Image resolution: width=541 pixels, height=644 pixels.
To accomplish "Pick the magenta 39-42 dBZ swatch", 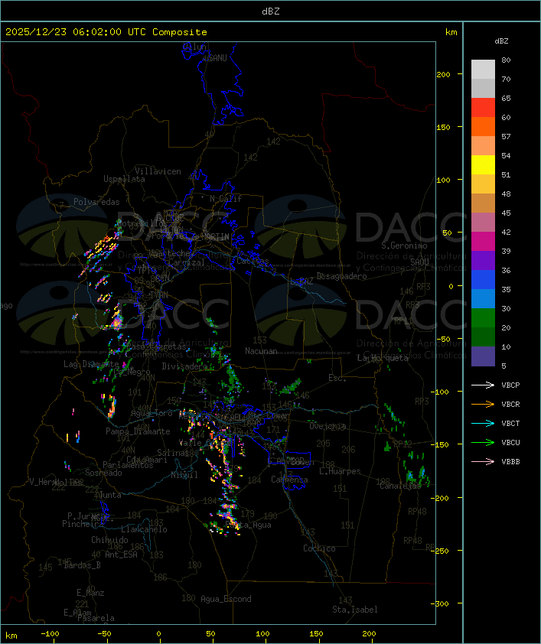I will tap(483, 242).
